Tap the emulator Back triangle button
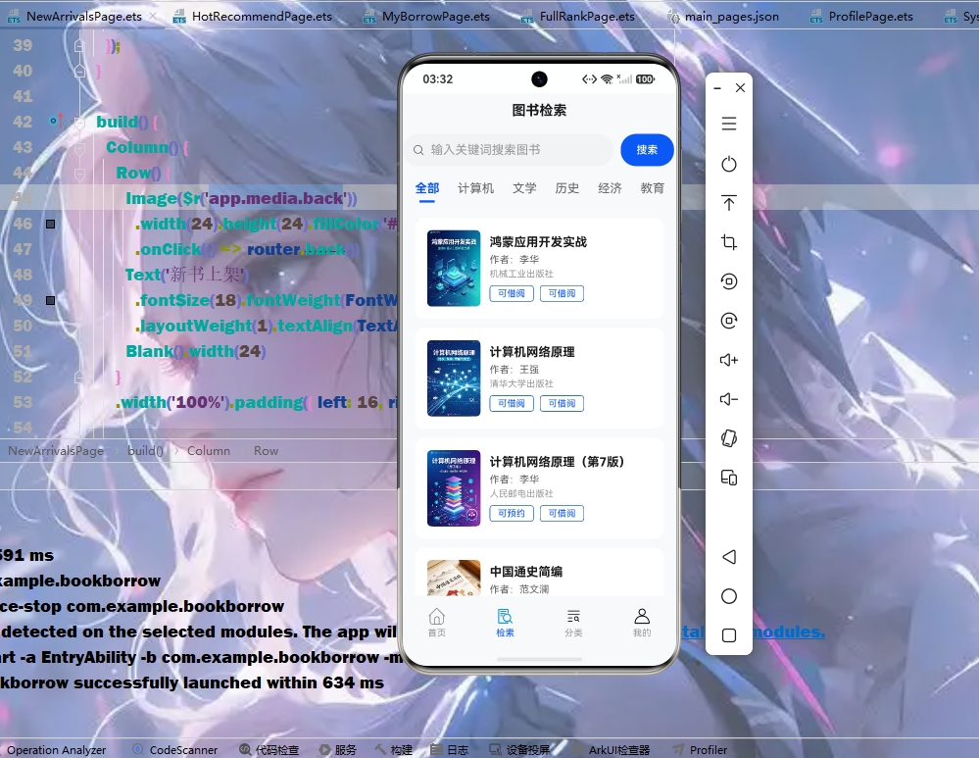The image size is (979, 758). (729, 557)
